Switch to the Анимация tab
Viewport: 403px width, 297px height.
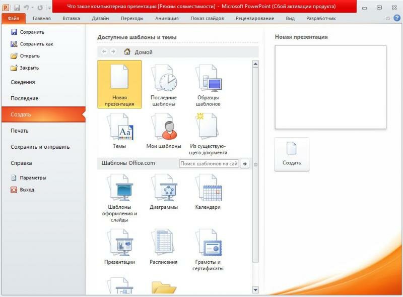click(167, 18)
